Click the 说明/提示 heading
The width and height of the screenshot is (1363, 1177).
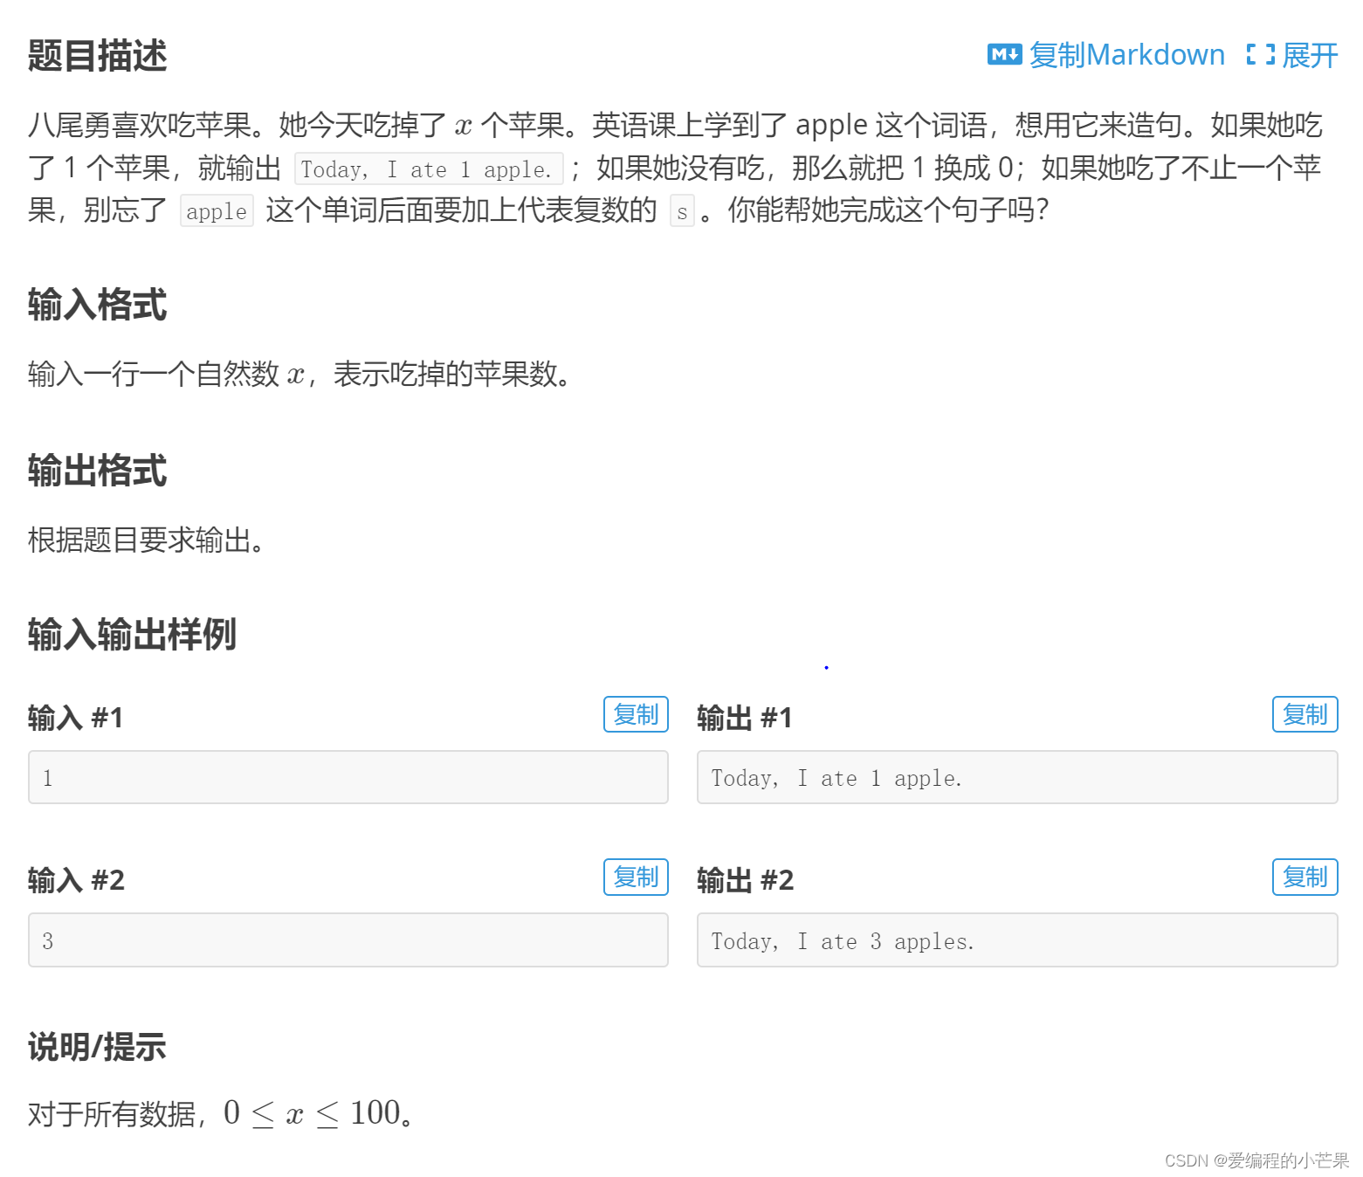coord(97,1046)
